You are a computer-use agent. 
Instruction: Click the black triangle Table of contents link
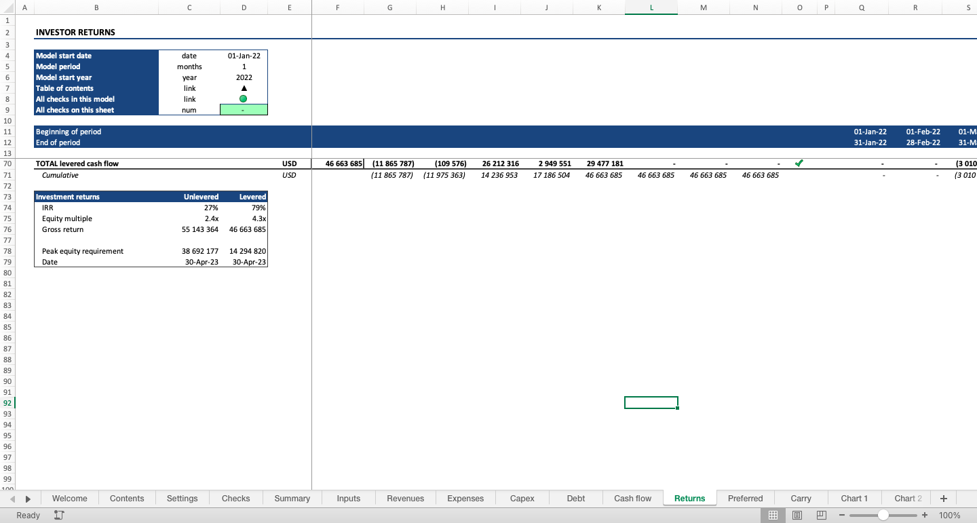tap(243, 88)
